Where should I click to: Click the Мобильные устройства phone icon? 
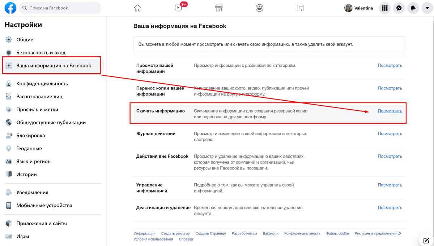pyautogui.click(x=9, y=206)
